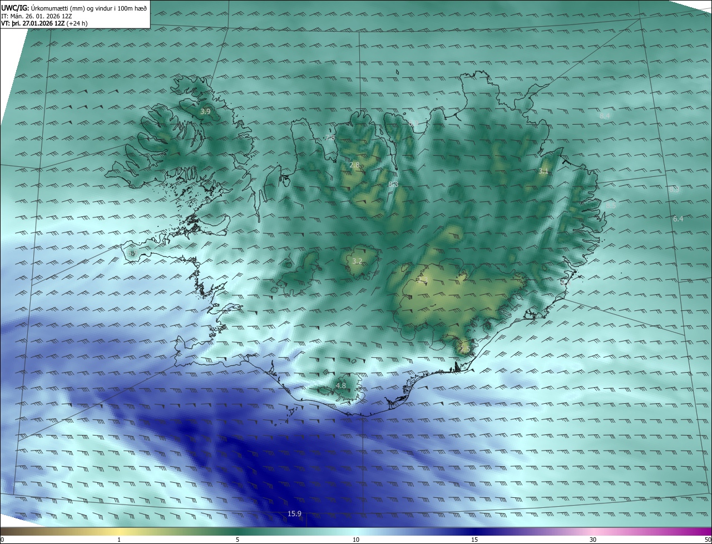Click the 2.5 value label on the map
The height and width of the screenshot is (544, 712).
(464, 349)
